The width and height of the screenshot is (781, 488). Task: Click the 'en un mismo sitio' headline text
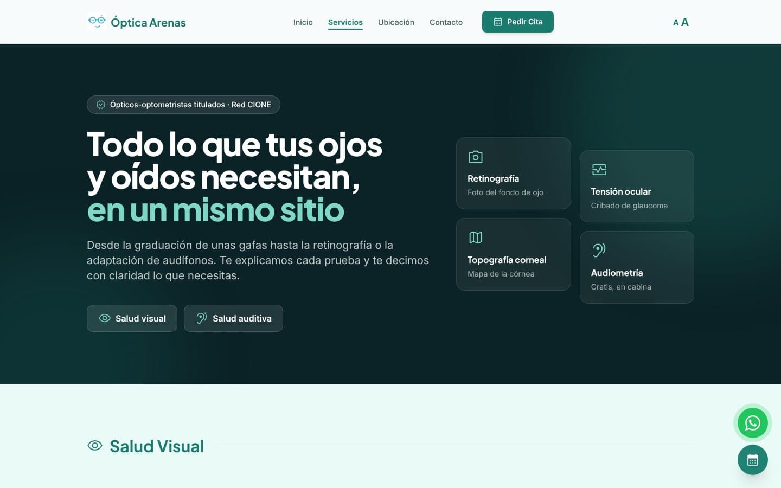pos(215,210)
